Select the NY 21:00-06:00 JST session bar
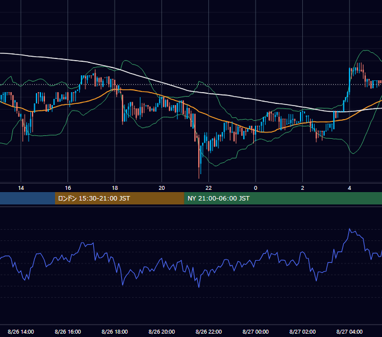 tap(283, 198)
